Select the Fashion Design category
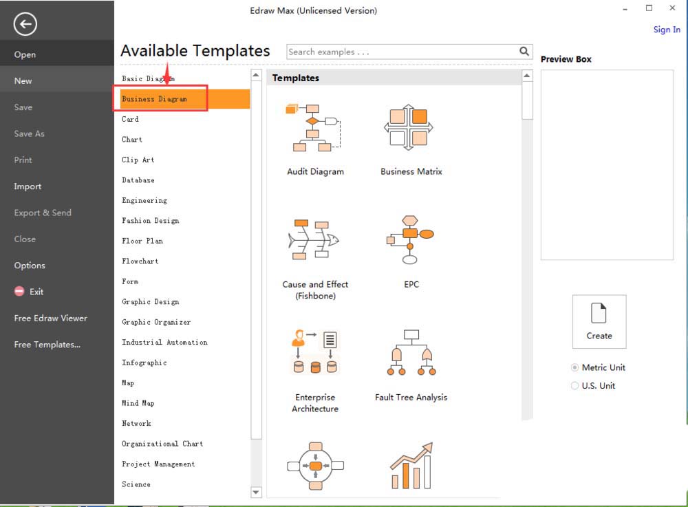Viewport: 688px width, 507px height. [x=151, y=220]
